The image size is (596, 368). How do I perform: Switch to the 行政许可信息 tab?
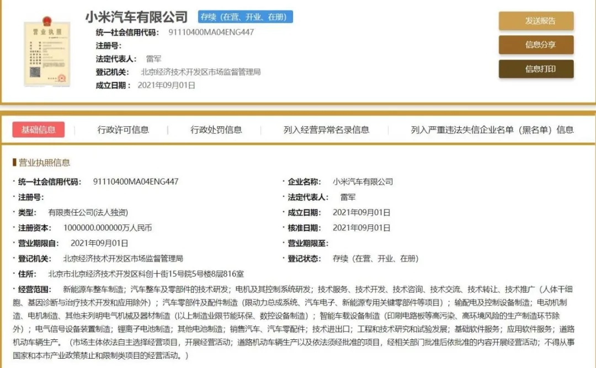coord(123,130)
